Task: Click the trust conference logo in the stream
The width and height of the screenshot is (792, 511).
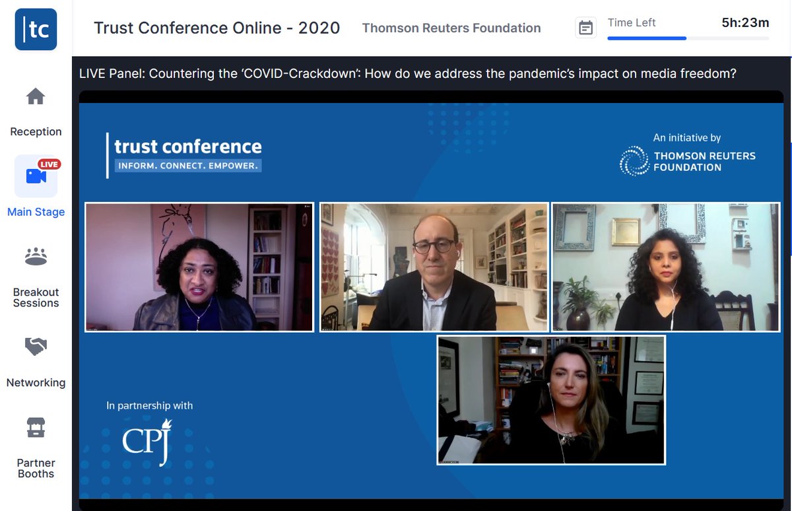Action: (184, 155)
